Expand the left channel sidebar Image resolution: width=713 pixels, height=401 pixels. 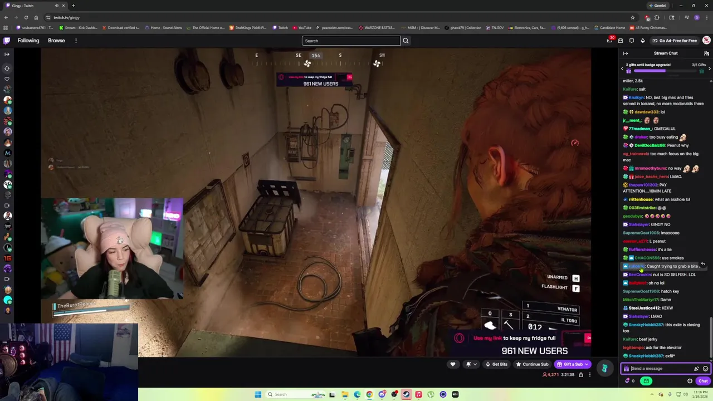(x=7, y=54)
